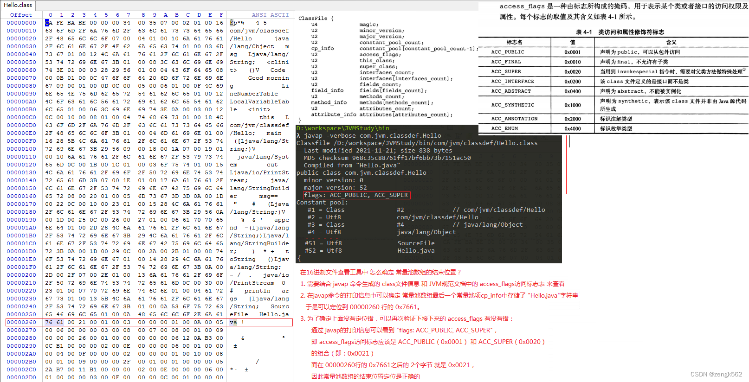Click value 0x4000 in flags table

click(573, 129)
